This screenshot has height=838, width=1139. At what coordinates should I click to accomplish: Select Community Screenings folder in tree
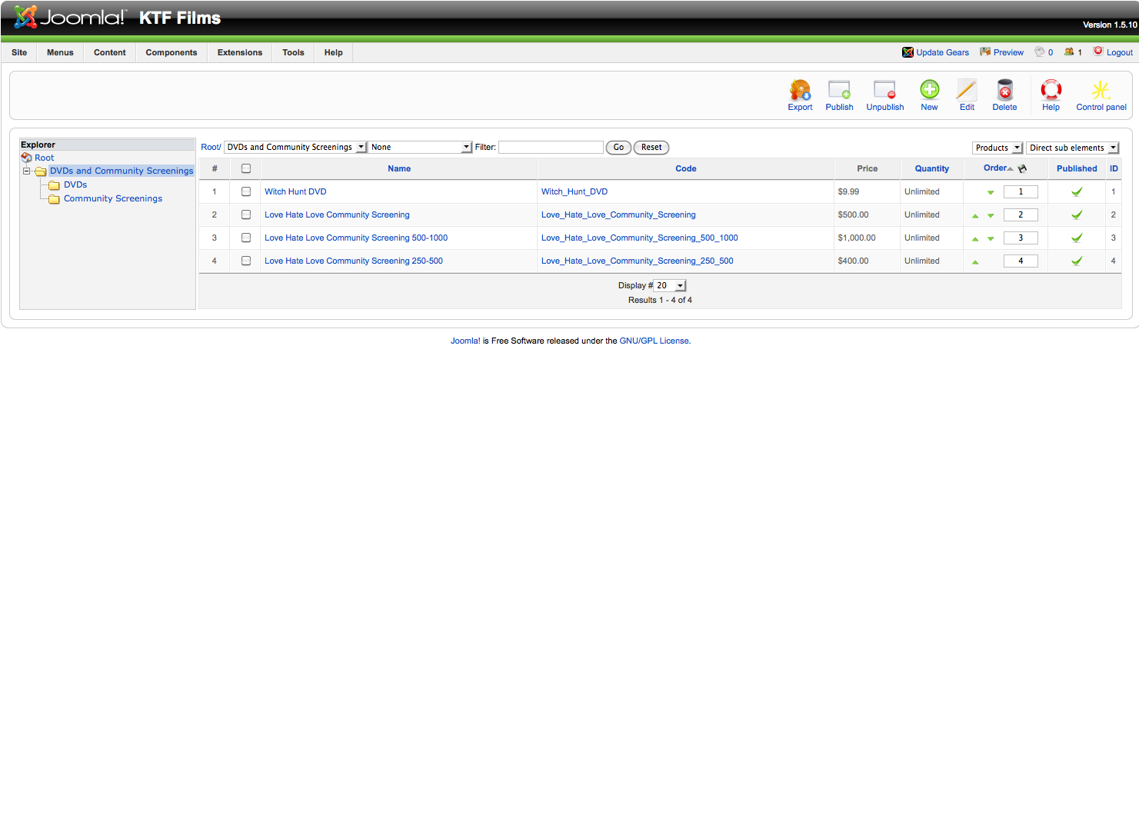pos(113,198)
